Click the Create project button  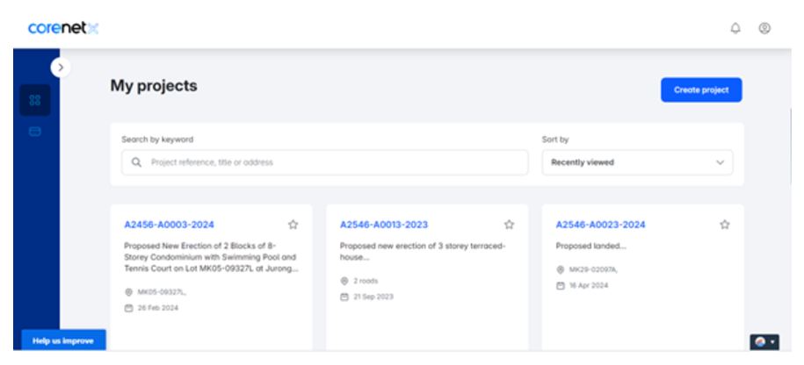[700, 89]
